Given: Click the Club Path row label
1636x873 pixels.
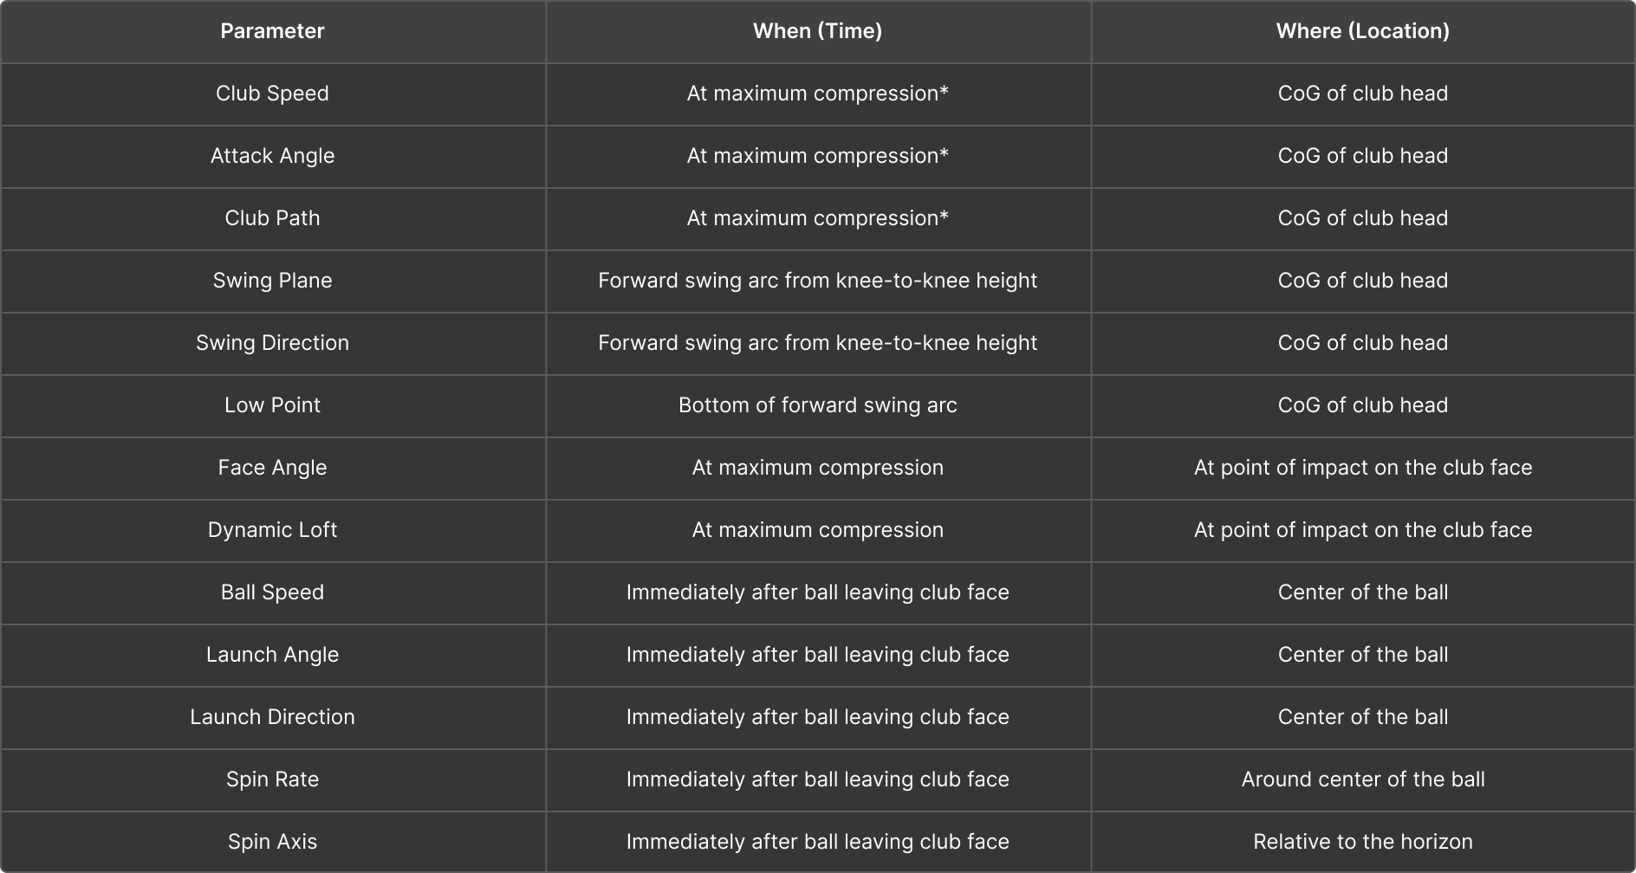Looking at the screenshot, I should [272, 218].
